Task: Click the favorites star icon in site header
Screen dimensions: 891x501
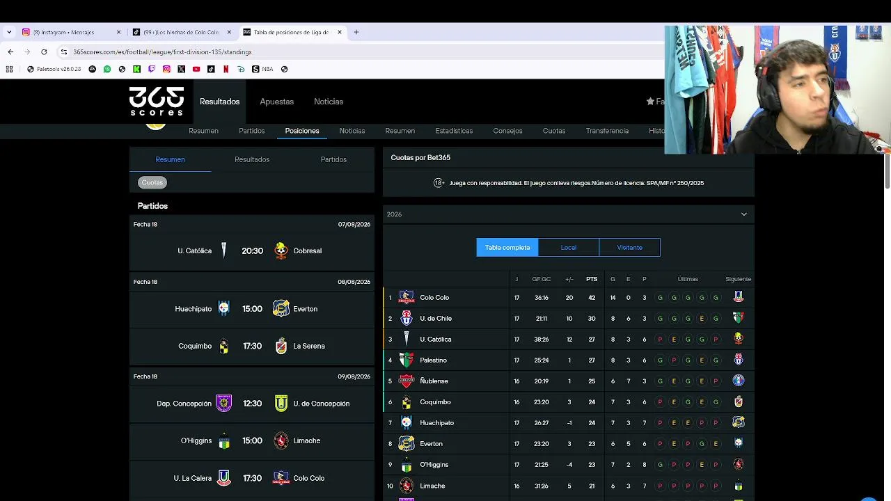Action: pyautogui.click(x=650, y=102)
